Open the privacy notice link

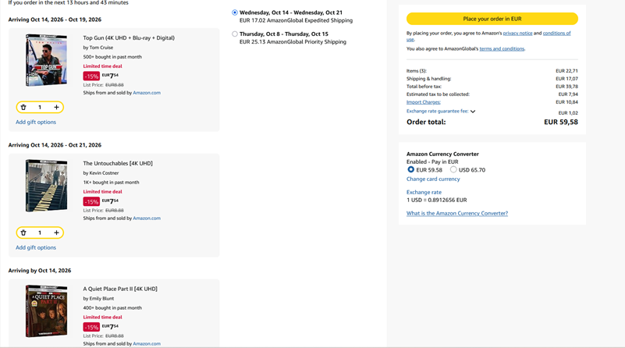517,33
